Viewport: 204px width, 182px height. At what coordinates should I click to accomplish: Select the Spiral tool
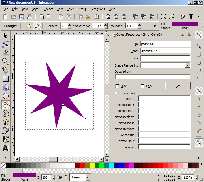(x=5, y=113)
